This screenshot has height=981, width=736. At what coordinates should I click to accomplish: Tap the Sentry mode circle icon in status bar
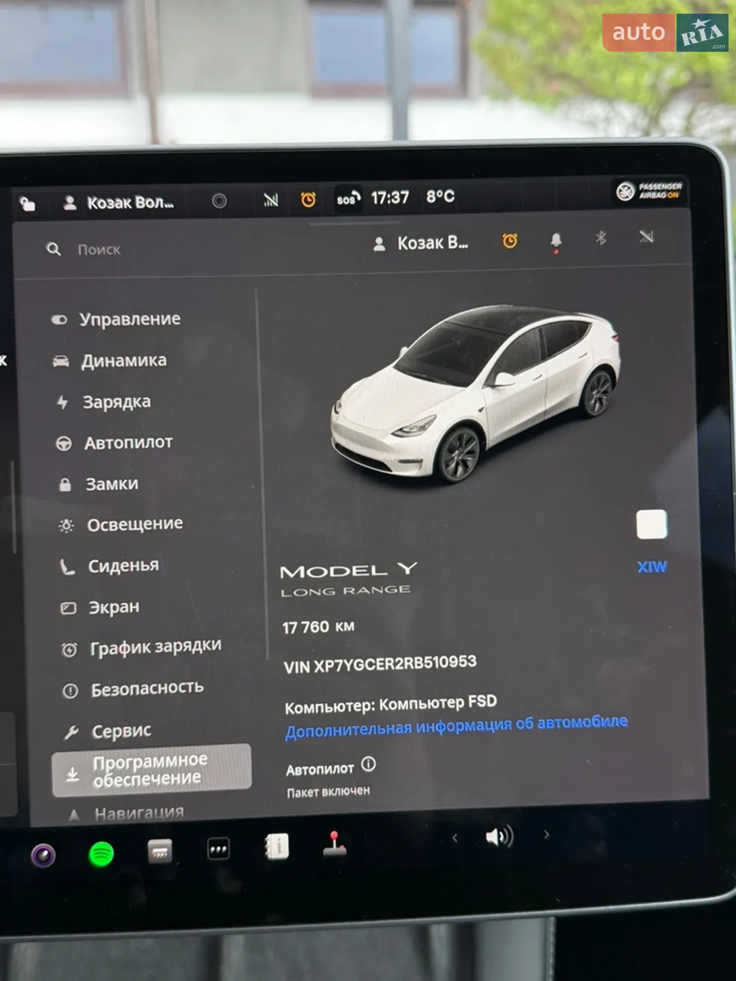pyautogui.click(x=219, y=201)
